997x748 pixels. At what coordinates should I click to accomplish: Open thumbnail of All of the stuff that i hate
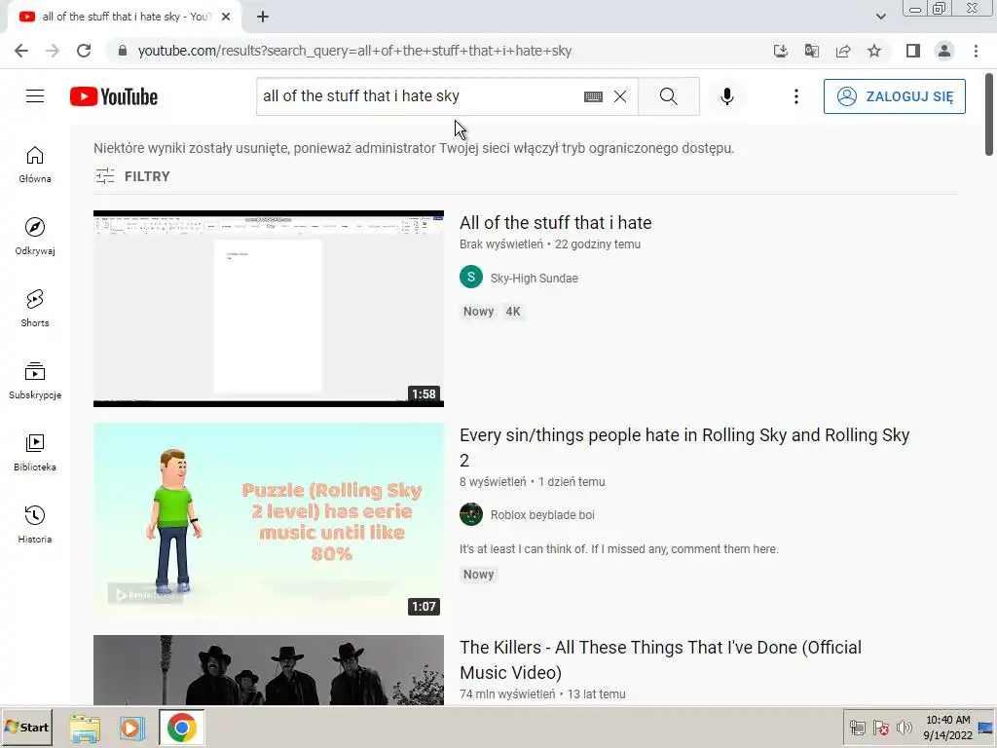click(269, 309)
